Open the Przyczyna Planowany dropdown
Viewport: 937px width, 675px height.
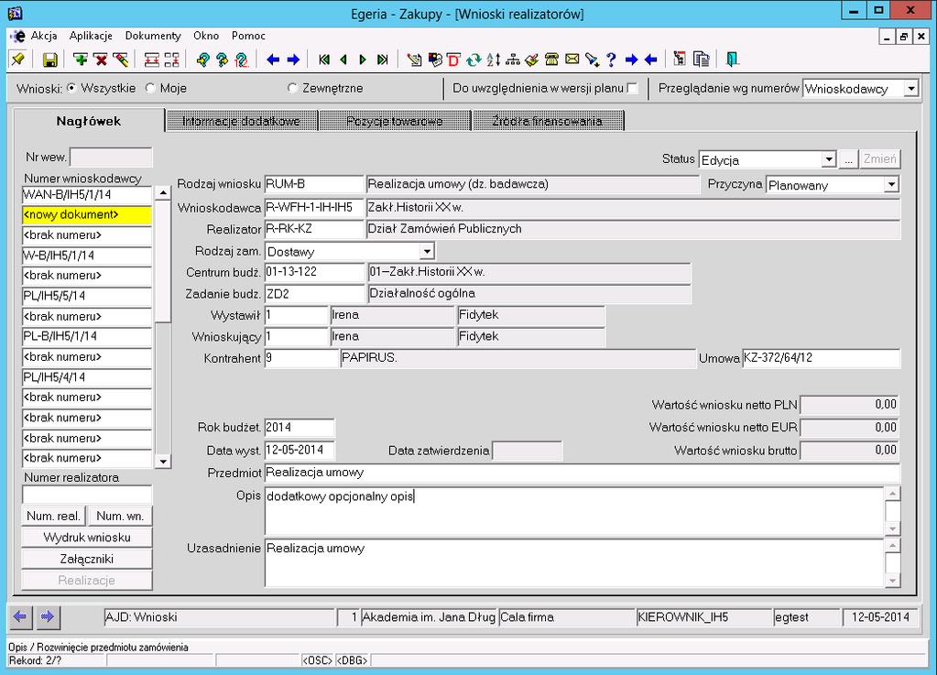pyautogui.click(x=891, y=184)
